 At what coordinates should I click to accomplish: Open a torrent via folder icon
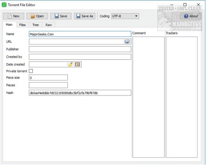33,16
